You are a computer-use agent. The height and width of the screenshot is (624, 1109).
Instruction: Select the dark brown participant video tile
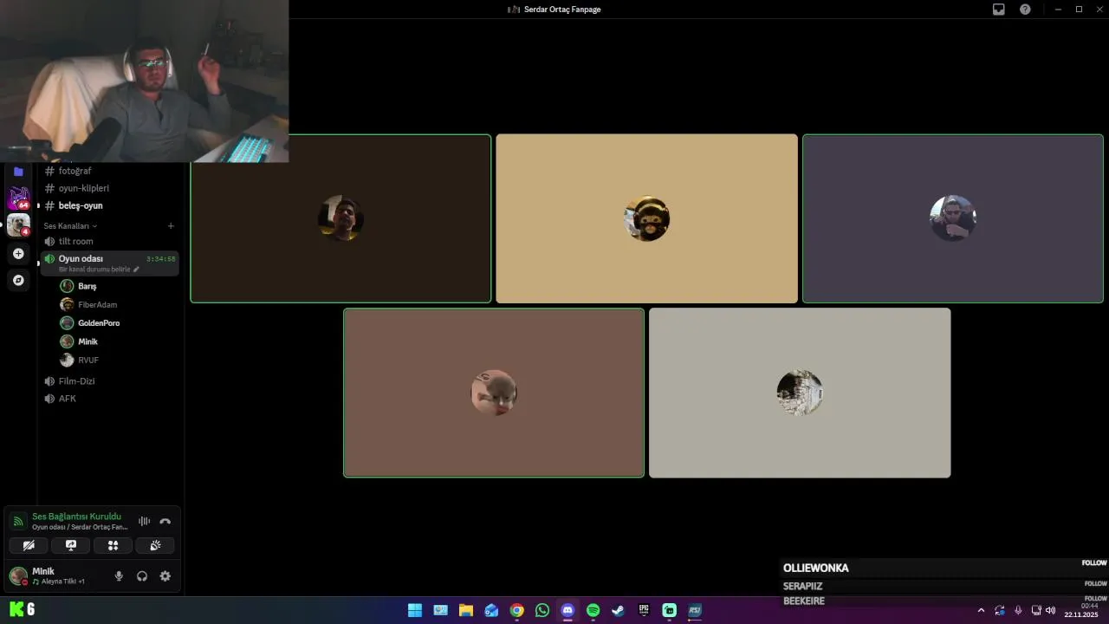tap(340, 218)
